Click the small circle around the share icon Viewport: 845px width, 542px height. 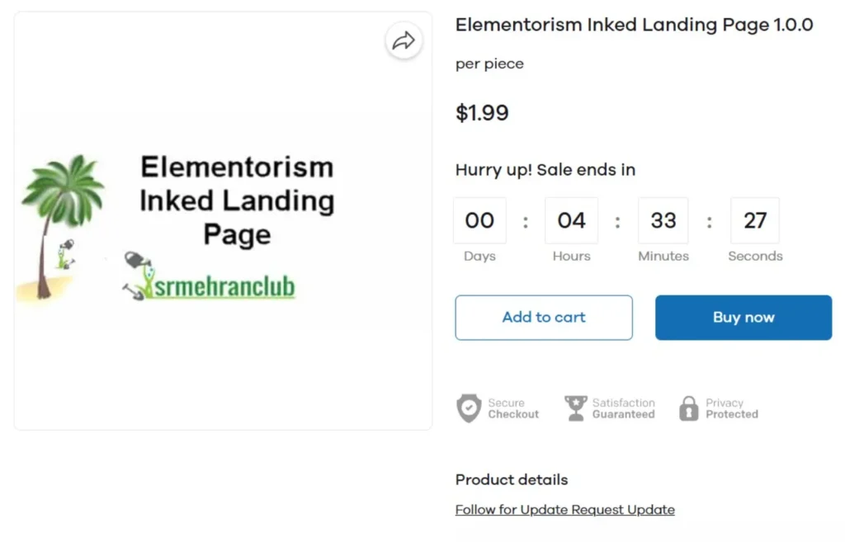[404, 40]
